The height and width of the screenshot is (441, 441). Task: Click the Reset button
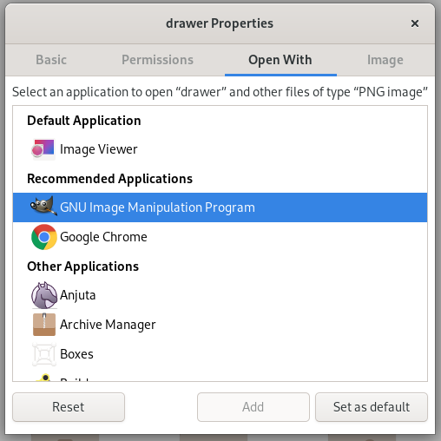coord(69,407)
